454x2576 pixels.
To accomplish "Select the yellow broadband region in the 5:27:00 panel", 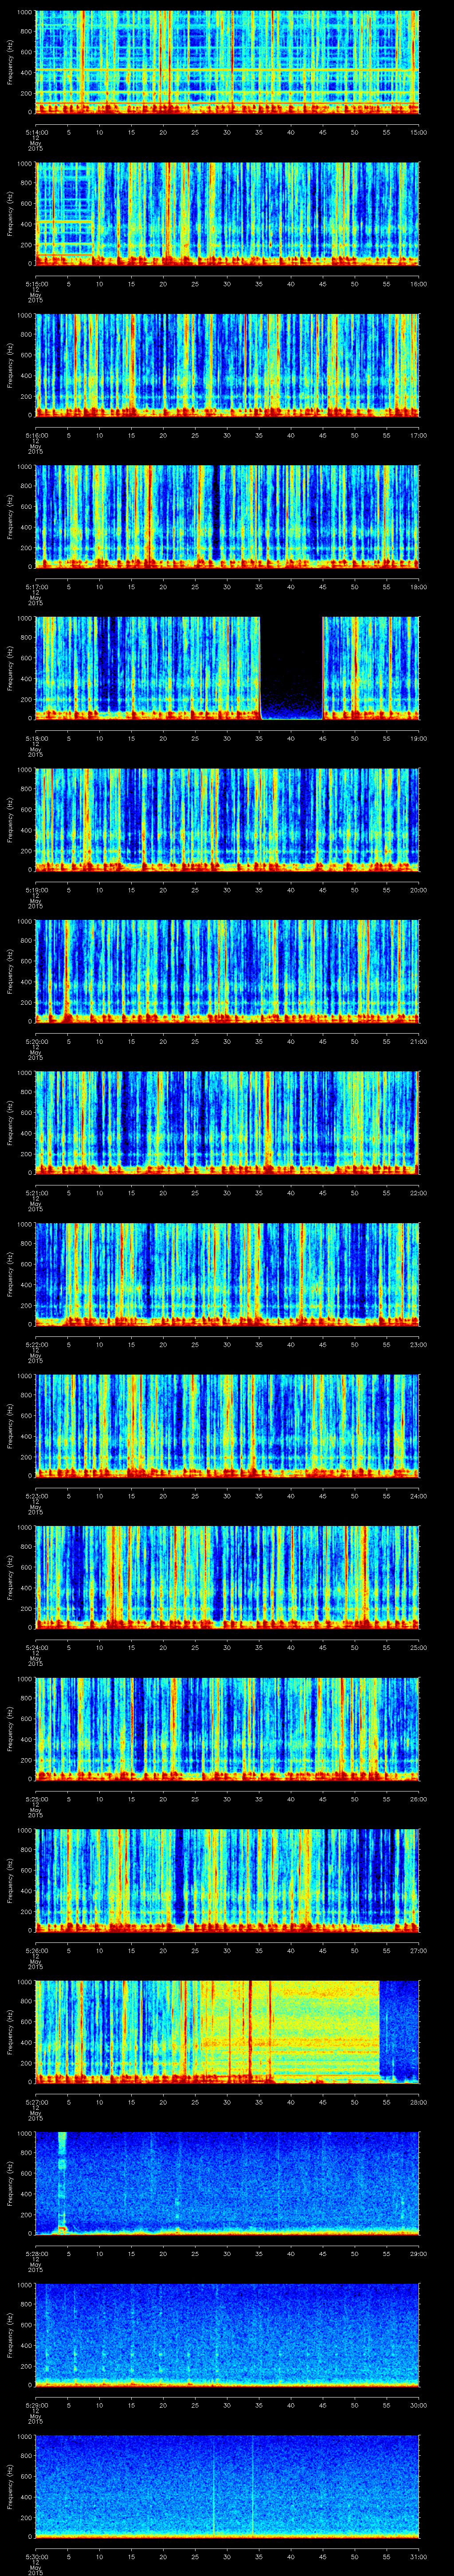I will (319, 2030).
